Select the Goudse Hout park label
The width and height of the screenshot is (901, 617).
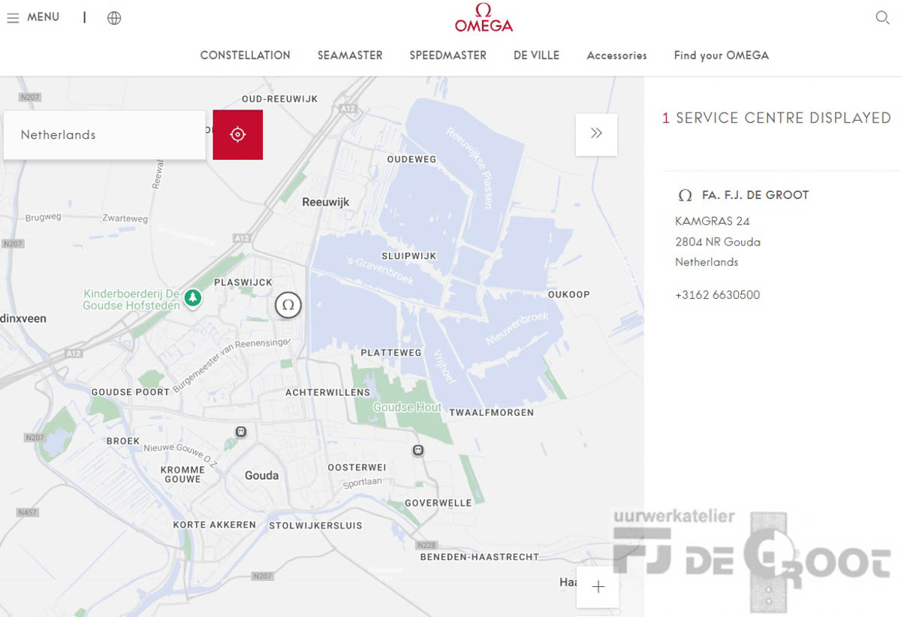pyautogui.click(x=408, y=407)
